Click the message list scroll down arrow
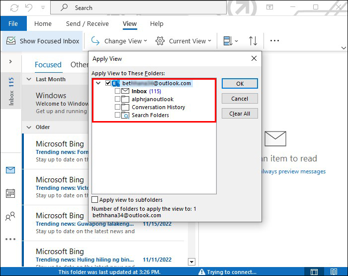 (191, 262)
